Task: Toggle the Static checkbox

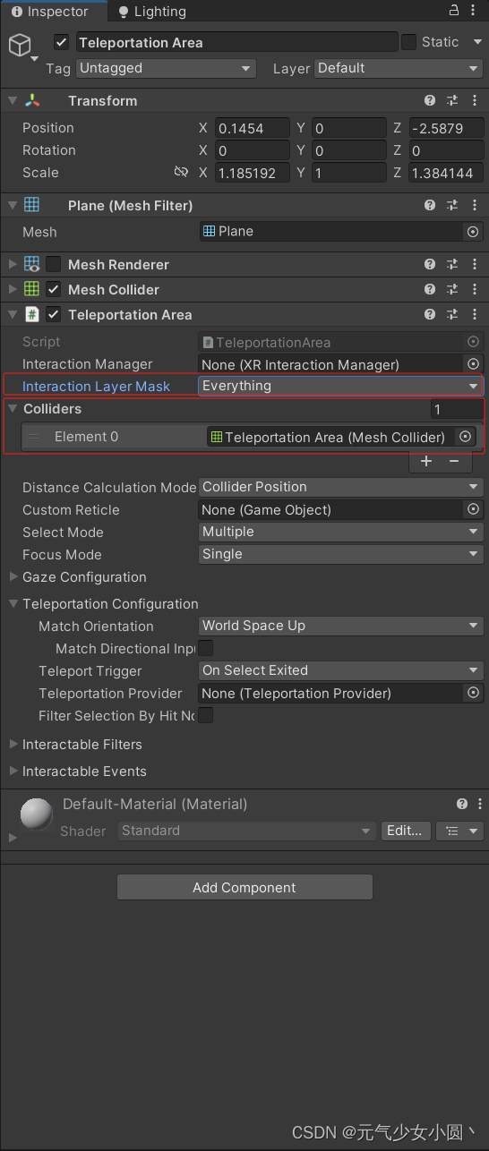Action: point(408,42)
